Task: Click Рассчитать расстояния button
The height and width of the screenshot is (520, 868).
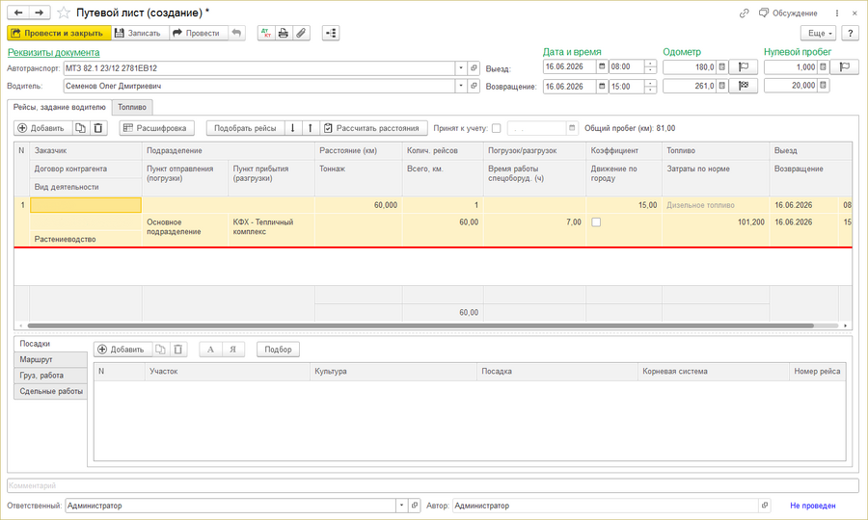Action: coord(373,128)
